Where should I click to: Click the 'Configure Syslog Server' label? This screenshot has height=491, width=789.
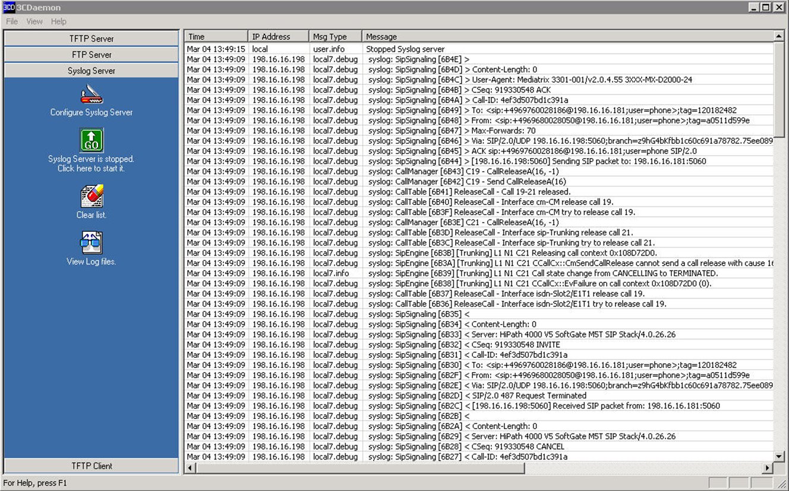[91, 112]
